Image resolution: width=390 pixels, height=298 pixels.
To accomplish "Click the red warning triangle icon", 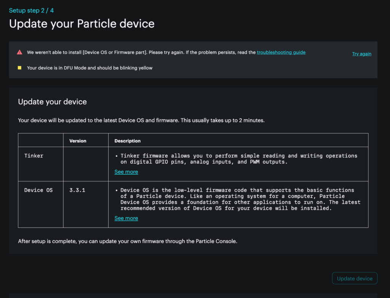I will (x=19, y=53).
